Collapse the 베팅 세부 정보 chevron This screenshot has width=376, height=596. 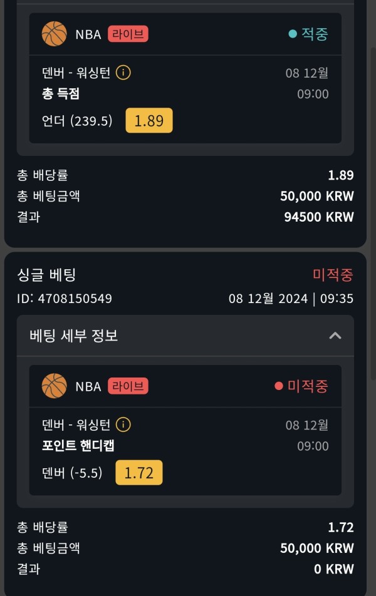[x=335, y=336]
